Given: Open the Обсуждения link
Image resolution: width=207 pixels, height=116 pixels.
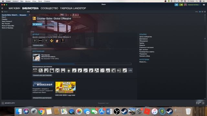Looking at the screenshot, I should (x=144, y=41).
